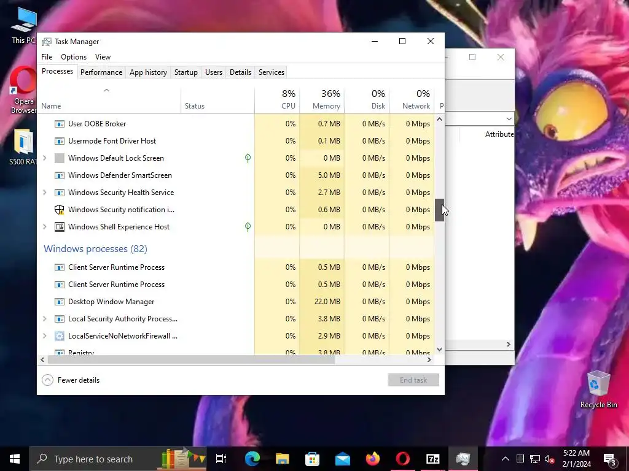
Task: Open the View menu
Action: click(103, 57)
